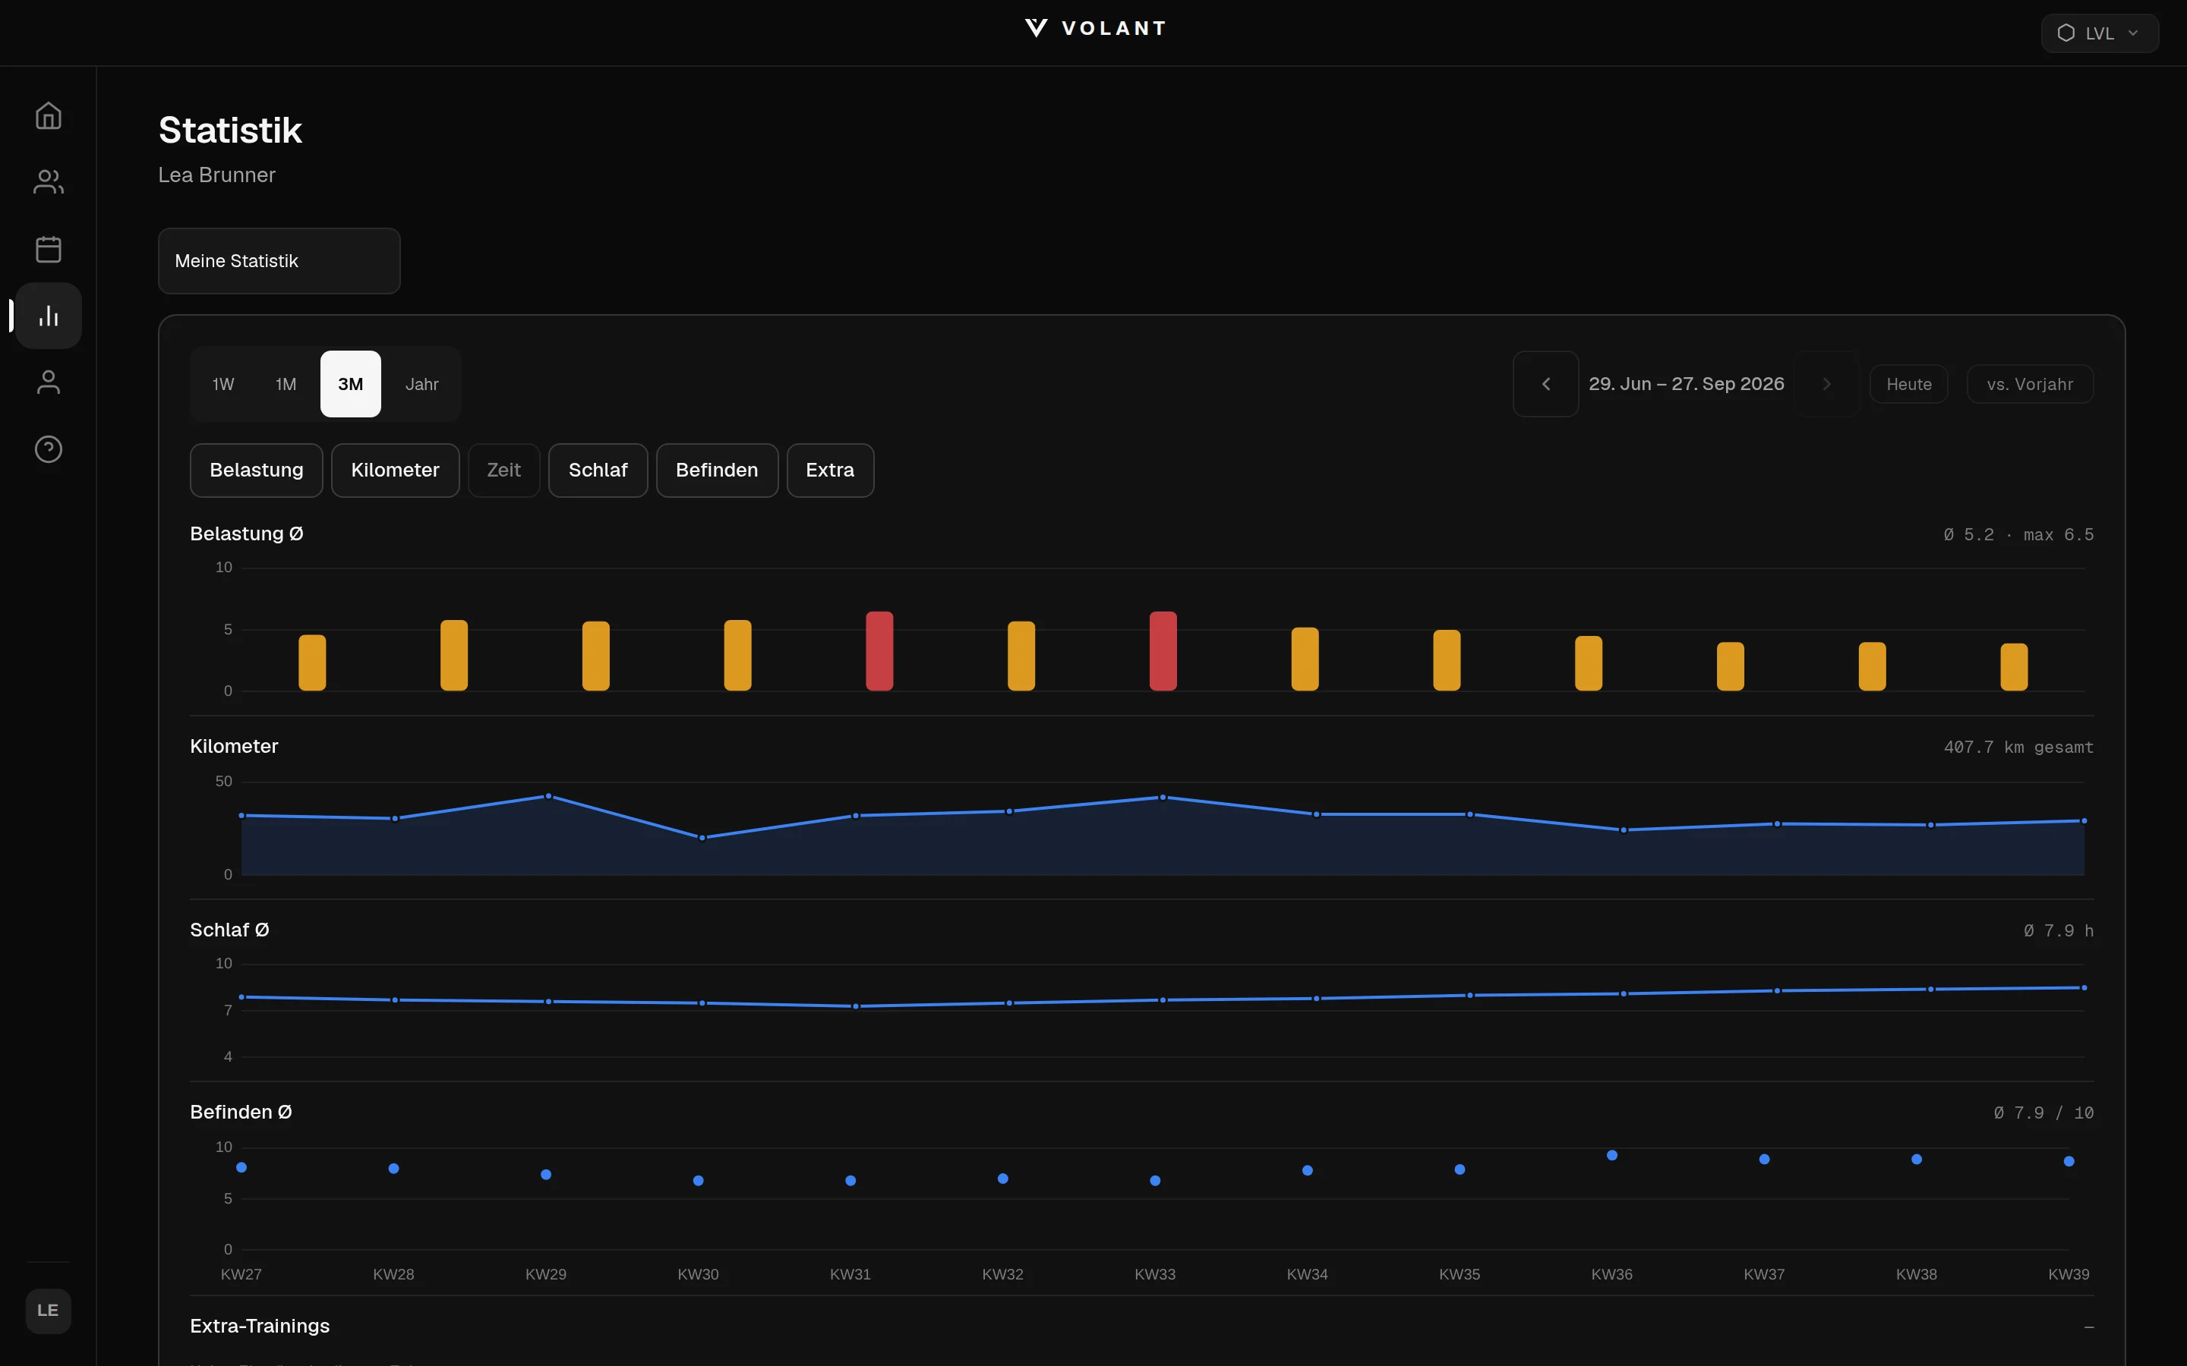Image resolution: width=2187 pixels, height=1366 pixels.
Task: Toggle the Extra chart filter
Action: (x=829, y=471)
